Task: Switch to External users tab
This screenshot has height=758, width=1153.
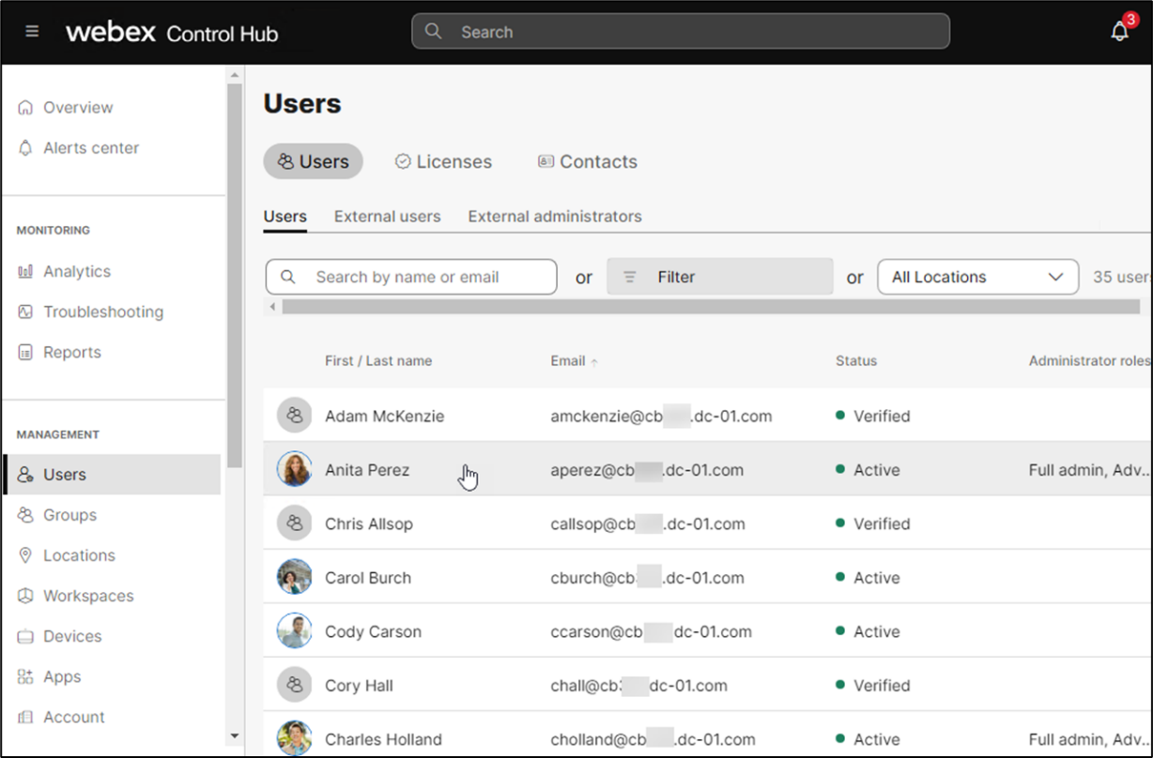Action: (x=387, y=216)
